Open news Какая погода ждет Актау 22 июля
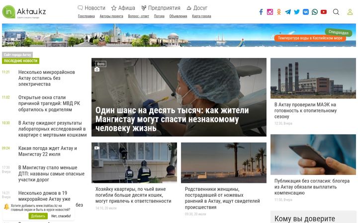Screen dimensions: 358x223 48,151
